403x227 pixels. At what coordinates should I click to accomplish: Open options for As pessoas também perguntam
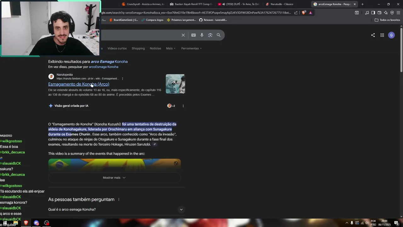119,200
